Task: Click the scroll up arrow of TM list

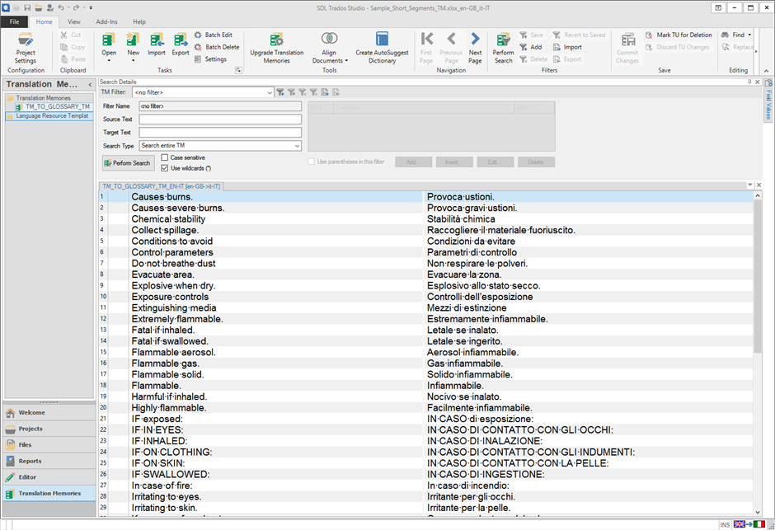Action: point(758,196)
